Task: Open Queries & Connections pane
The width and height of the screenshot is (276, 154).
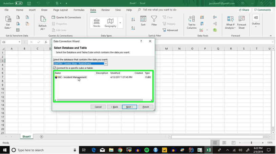Action: 66,17
